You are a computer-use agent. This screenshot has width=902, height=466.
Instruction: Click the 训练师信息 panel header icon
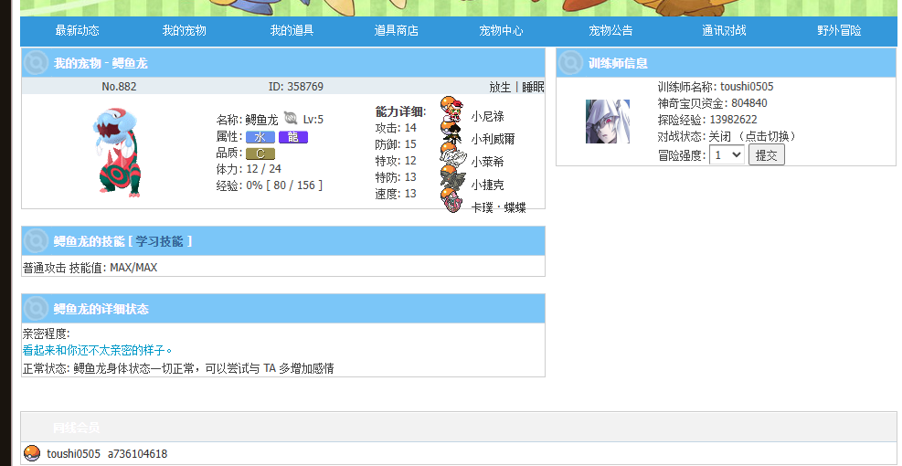(x=570, y=63)
